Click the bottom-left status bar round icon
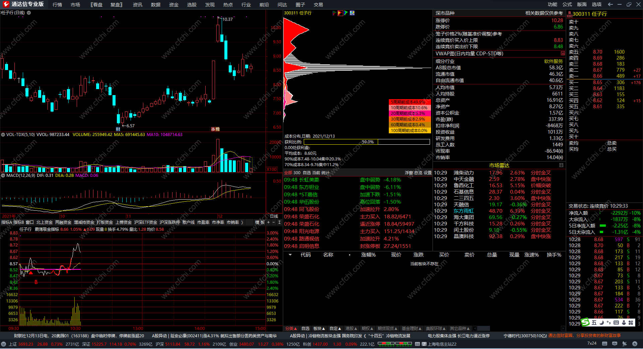Screen dimensions: 643x349 pyautogui.click(x=3, y=344)
